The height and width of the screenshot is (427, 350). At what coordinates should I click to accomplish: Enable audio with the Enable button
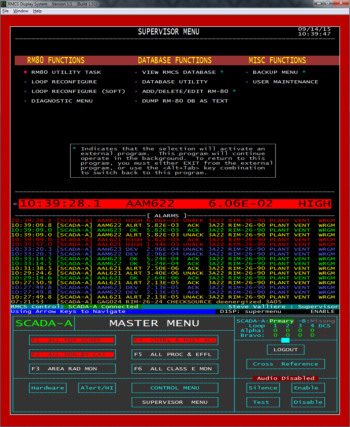[308, 388]
